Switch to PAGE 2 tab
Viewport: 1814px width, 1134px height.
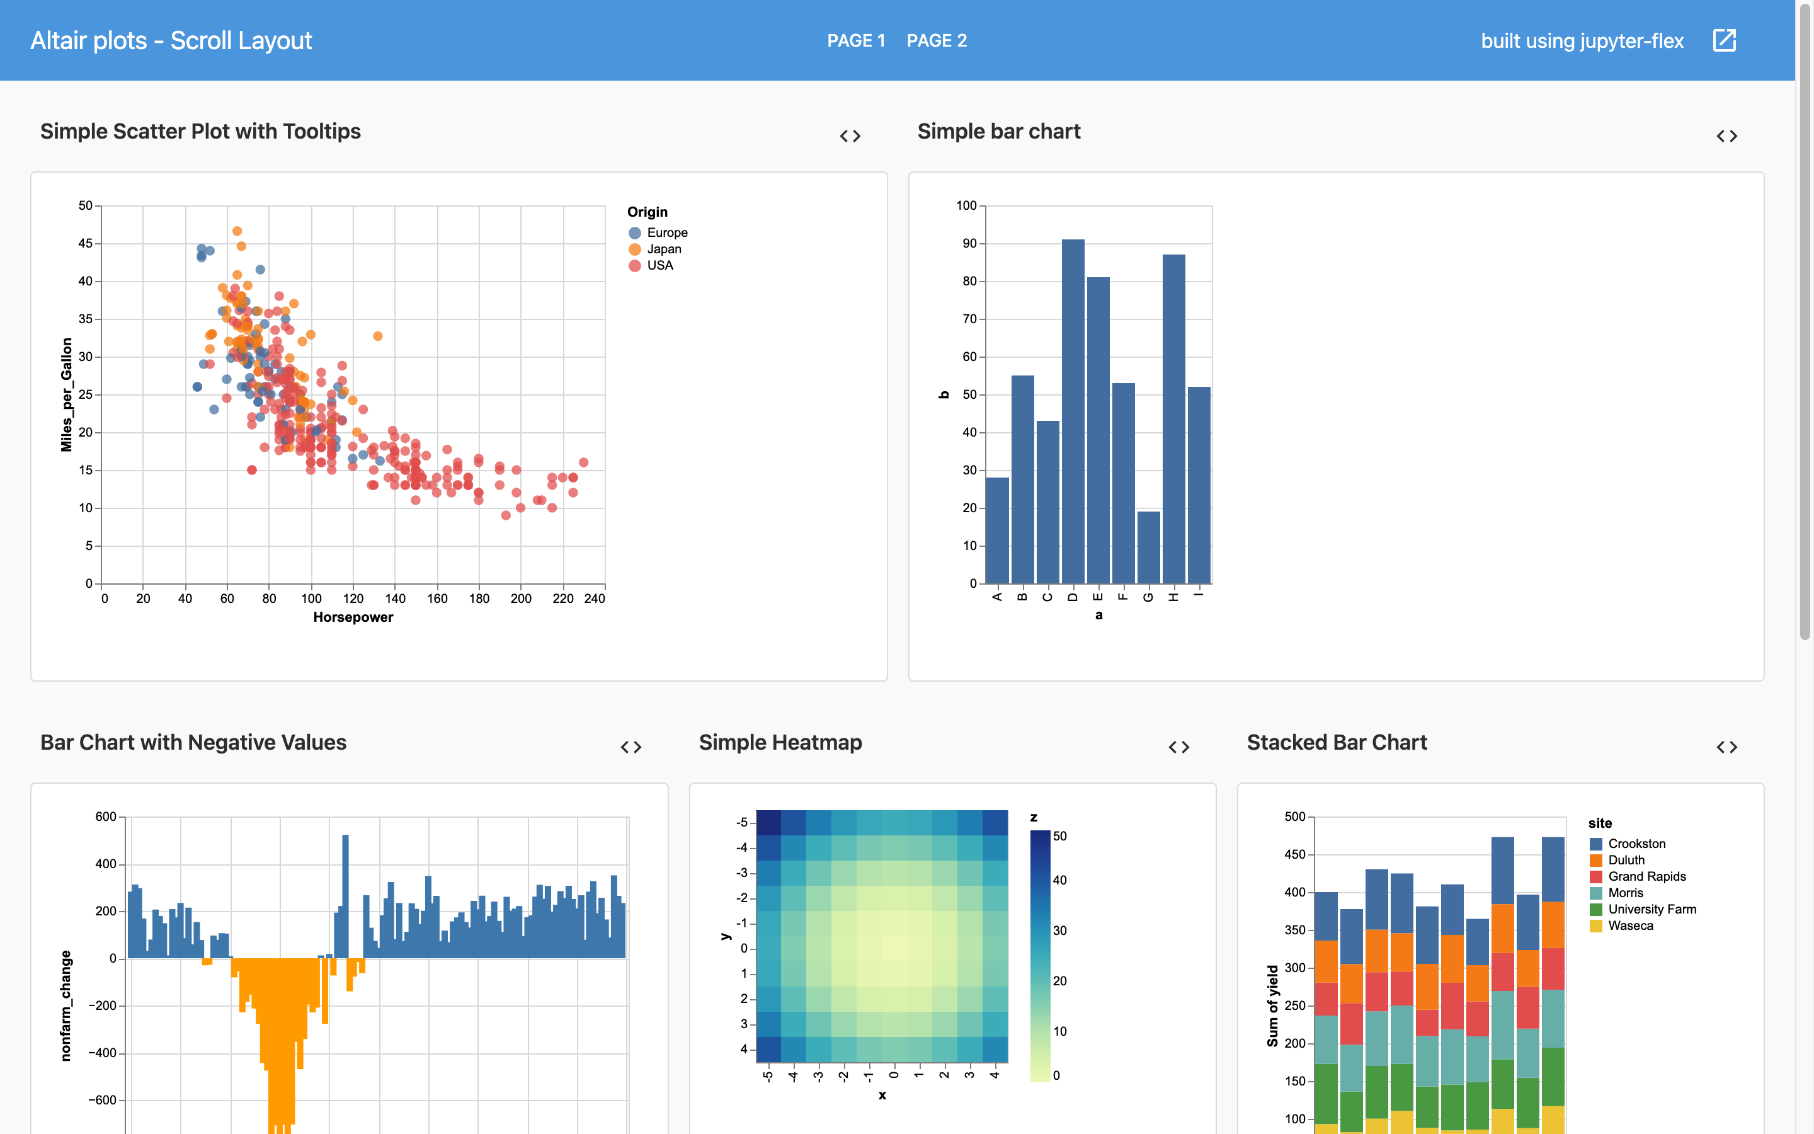936,40
